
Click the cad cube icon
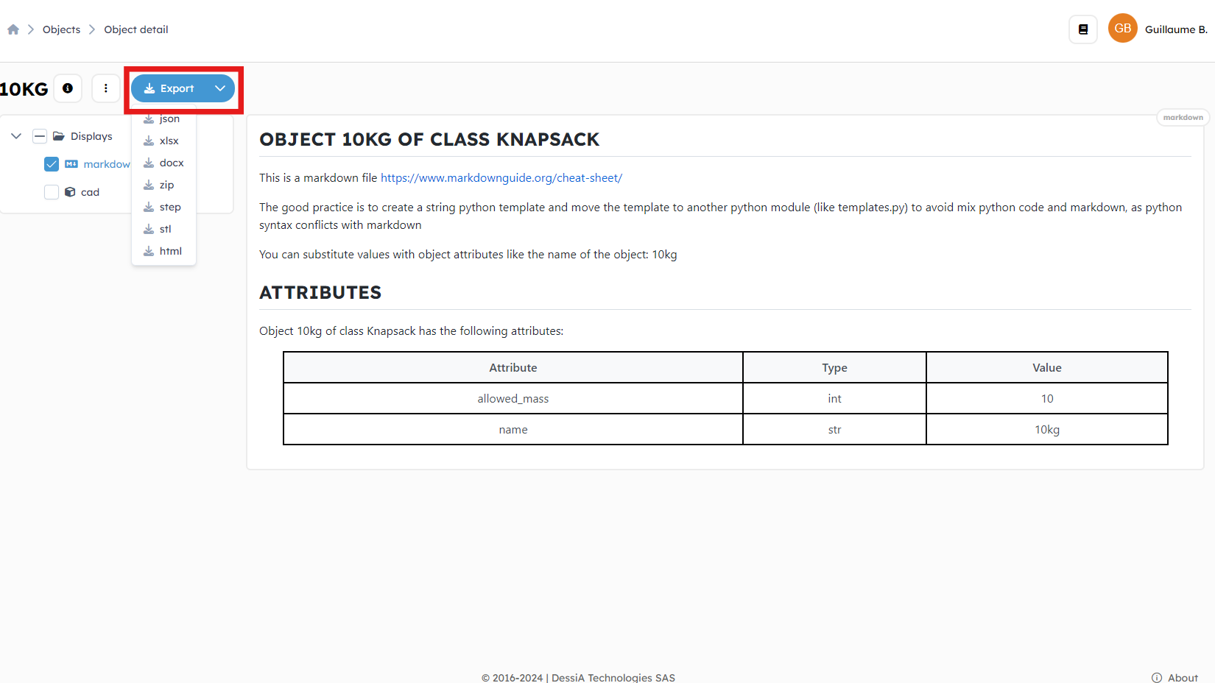(x=70, y=192)
